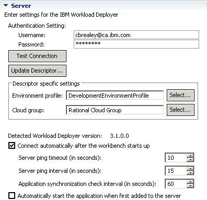The height and width of the screenshot is (200, 207).
Task: Click the Username input field
Action: click(136, 35)
